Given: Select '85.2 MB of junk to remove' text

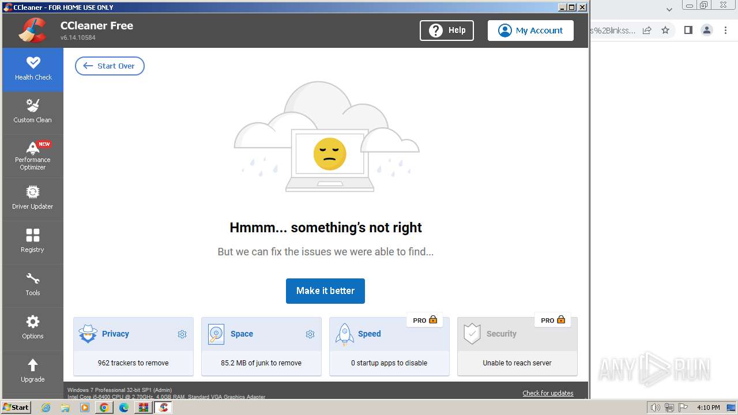Looking at the screenshot, I should click(261, 363).
